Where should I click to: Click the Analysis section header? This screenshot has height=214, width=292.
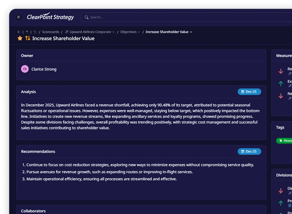(x=28, y=92)
